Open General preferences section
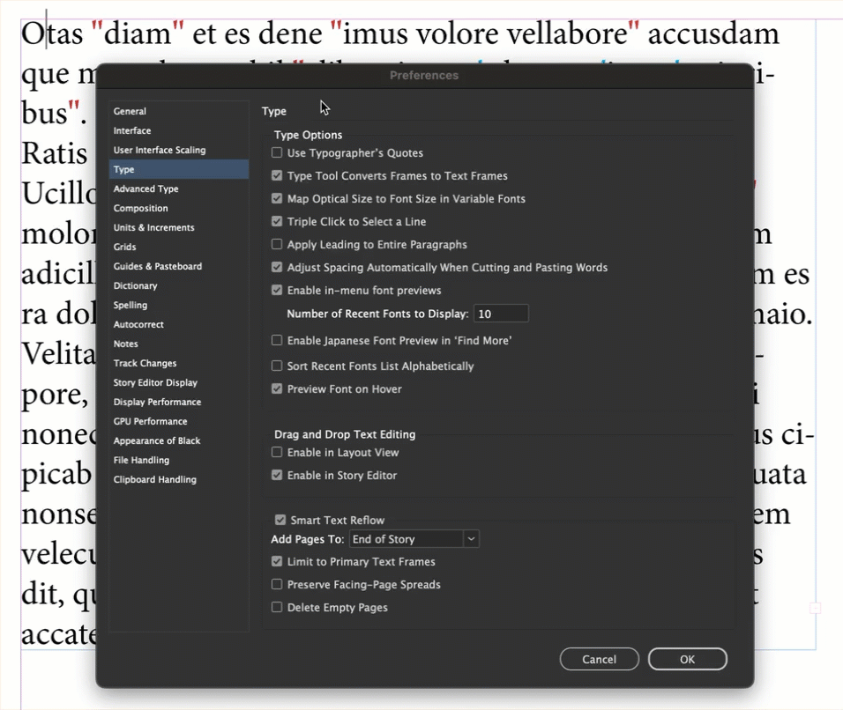843x710 pixels. [x=178, y=111]
